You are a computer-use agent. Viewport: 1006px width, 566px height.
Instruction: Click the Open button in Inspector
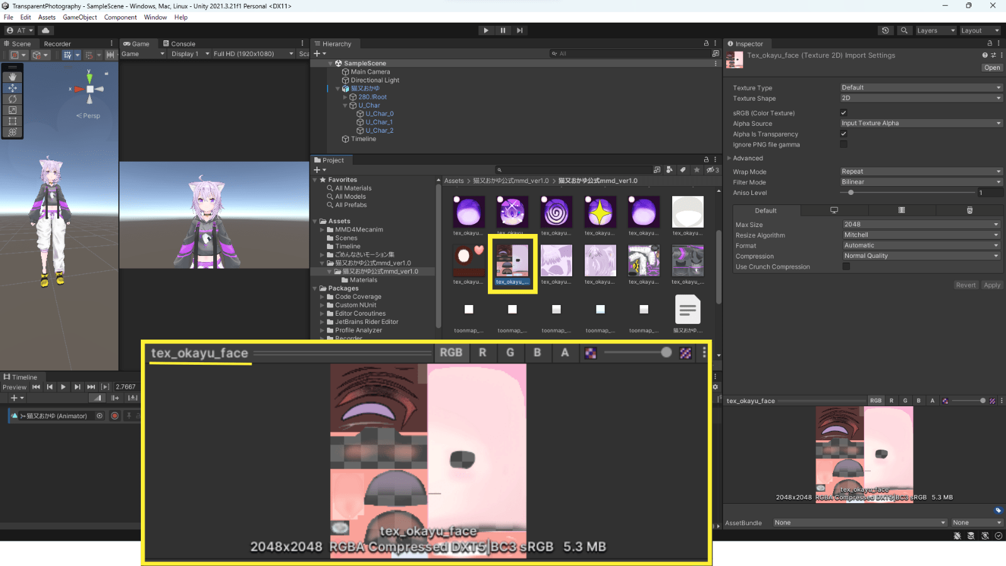(x=992, y=68)
